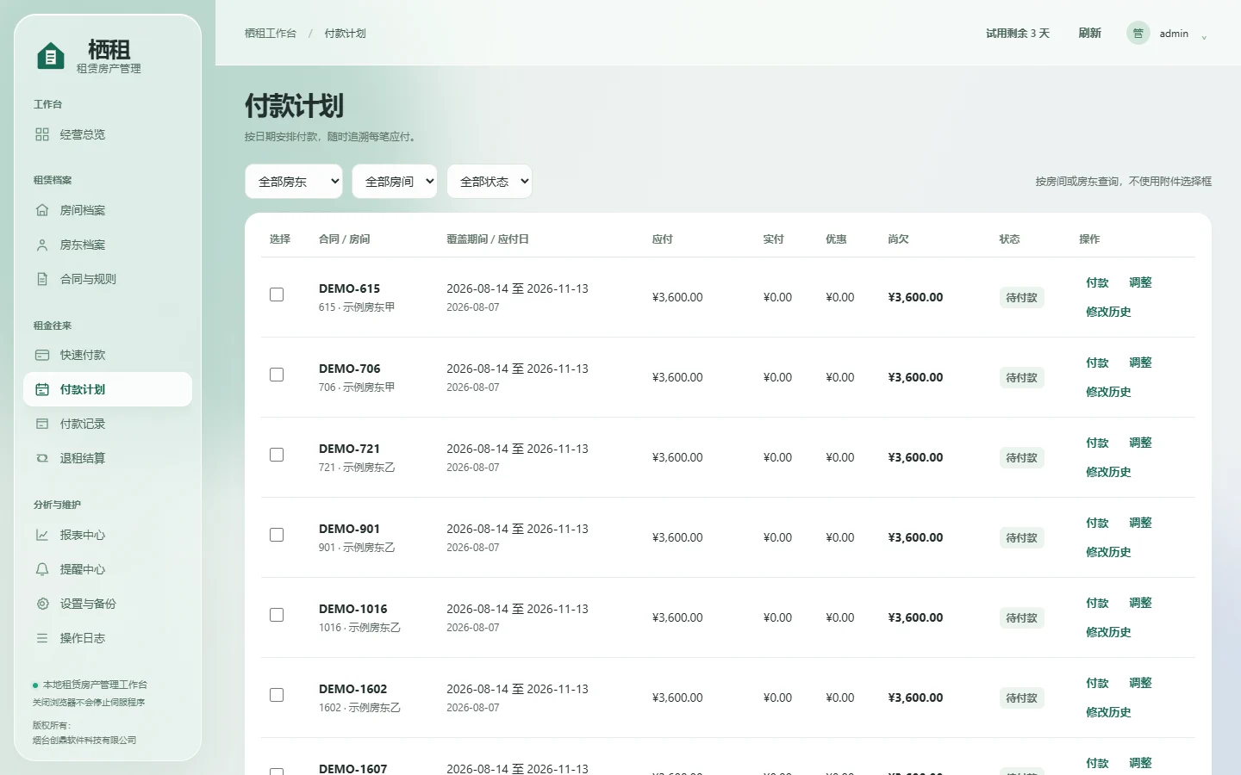Screen dimensions: 1241x775
Task: Click the 房东档案 person icon
Action: click(42, 245)
